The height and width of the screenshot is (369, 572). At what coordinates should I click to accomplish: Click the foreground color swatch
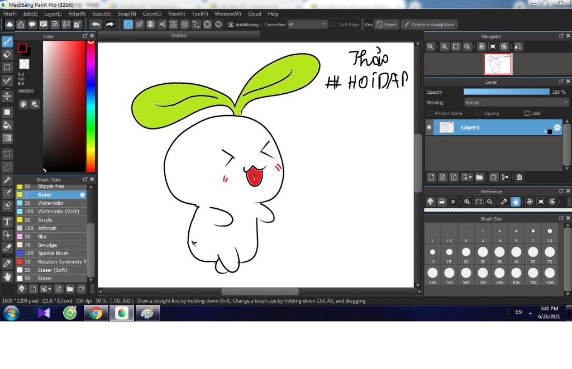tap(22, 48)
